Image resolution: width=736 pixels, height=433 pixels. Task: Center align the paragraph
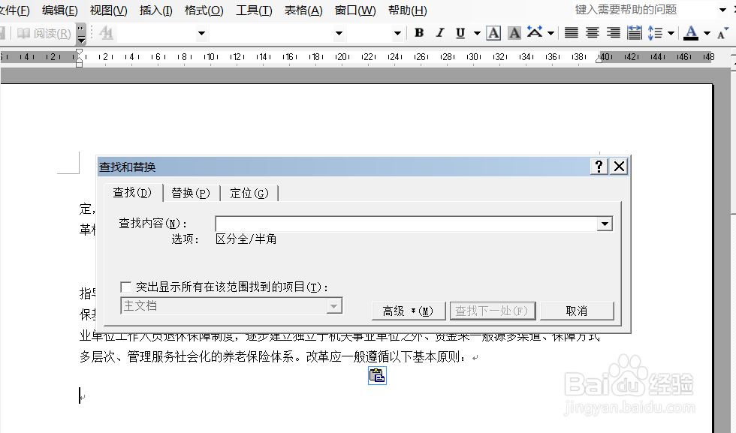pyautogui.click(x=590, y=33)
